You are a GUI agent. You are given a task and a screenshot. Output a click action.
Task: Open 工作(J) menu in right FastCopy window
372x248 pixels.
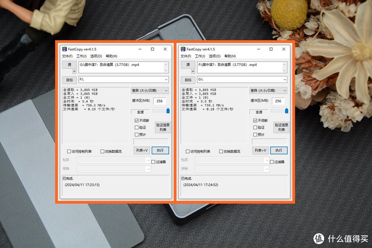pos(200,56)
